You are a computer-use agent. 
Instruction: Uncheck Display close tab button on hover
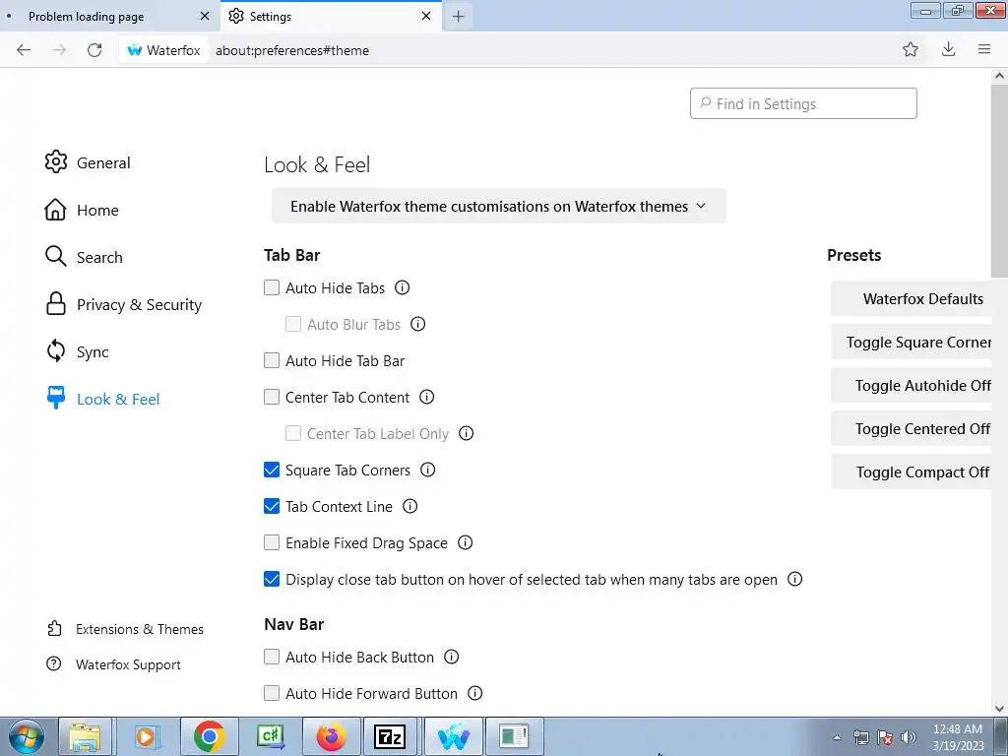point(272,579)
